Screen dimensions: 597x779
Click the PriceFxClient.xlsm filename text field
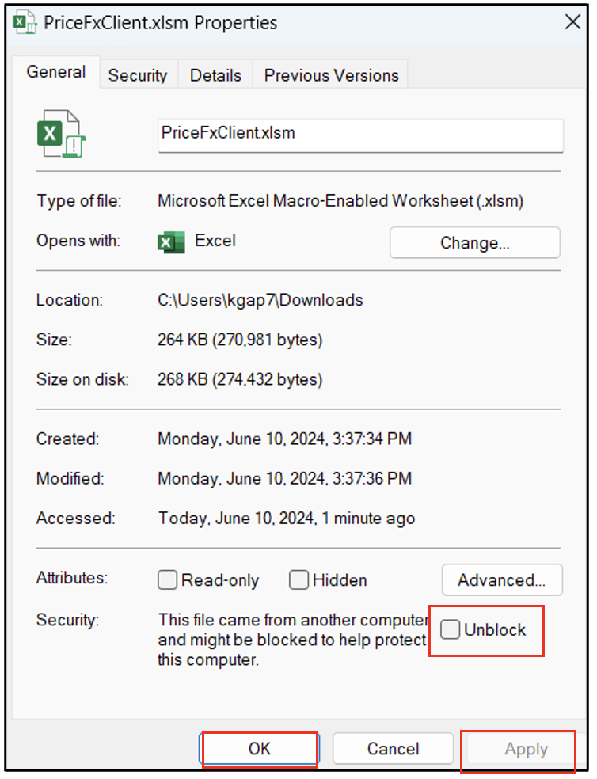click(360, 134)
